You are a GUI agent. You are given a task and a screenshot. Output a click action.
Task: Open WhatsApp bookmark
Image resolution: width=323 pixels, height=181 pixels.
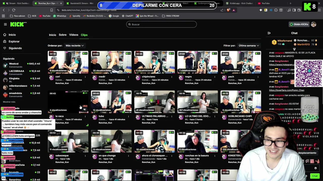60,16
